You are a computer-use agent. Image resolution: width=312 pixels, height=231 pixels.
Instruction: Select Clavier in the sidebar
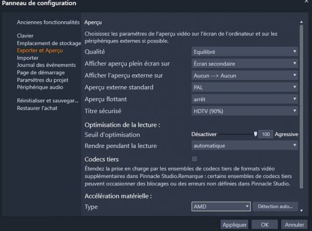(25, 35)
